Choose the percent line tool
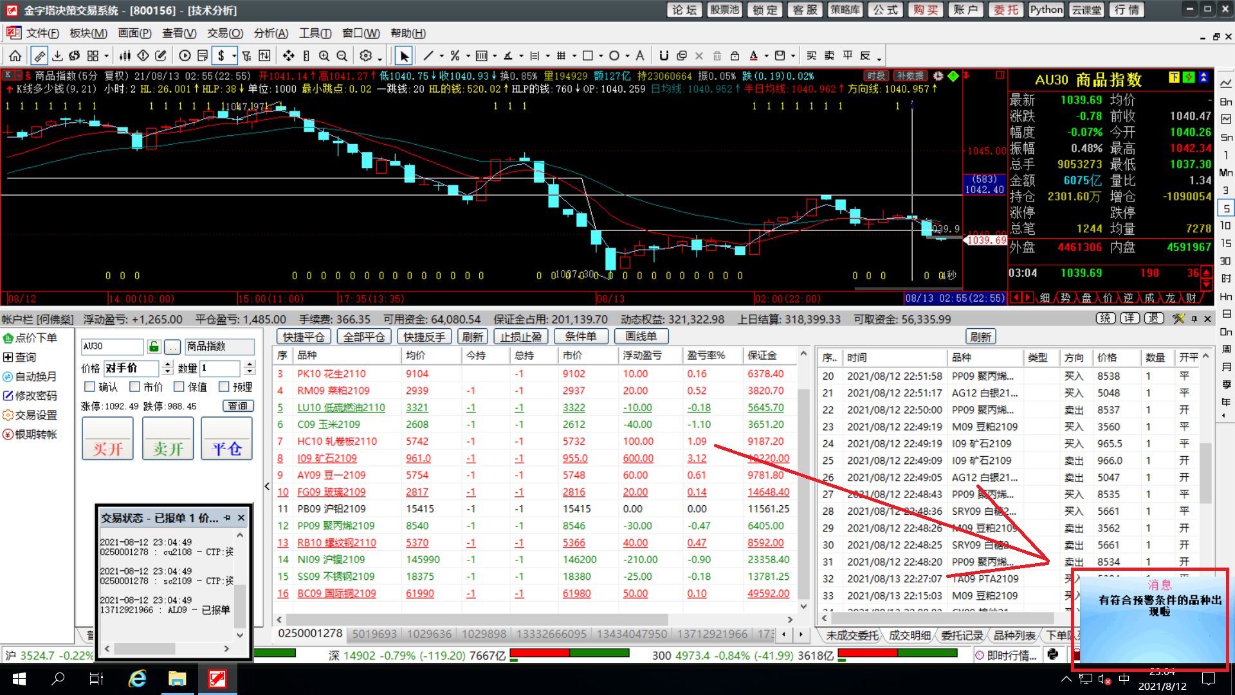The height and width of the screenshot is (695, 1235). click(455, 56)
